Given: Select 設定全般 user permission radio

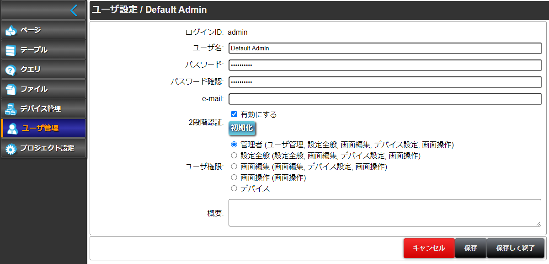Looking at the screenshot, I should click(x=234, y=155).
